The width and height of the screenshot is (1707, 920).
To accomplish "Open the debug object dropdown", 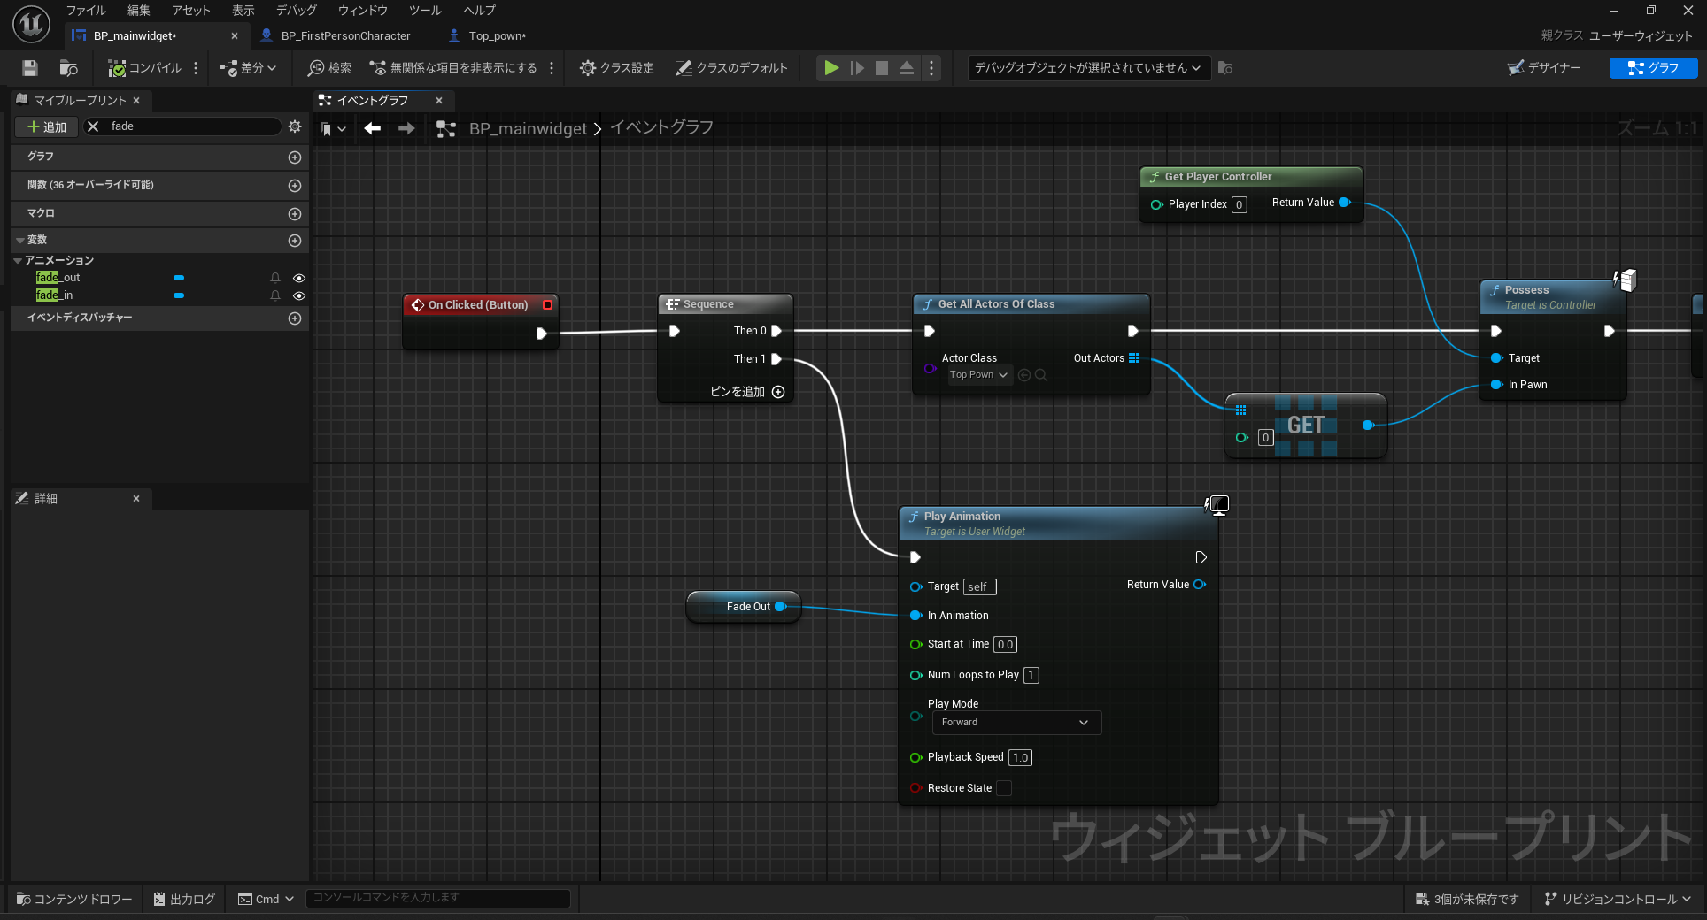I will tap(1086, 68).
